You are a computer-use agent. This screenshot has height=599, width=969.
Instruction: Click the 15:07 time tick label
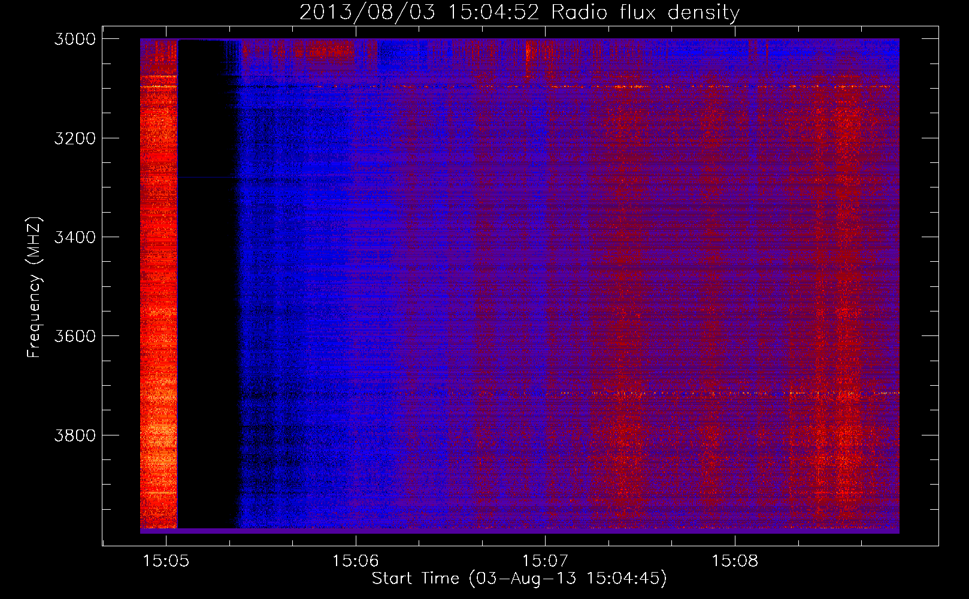545,561
